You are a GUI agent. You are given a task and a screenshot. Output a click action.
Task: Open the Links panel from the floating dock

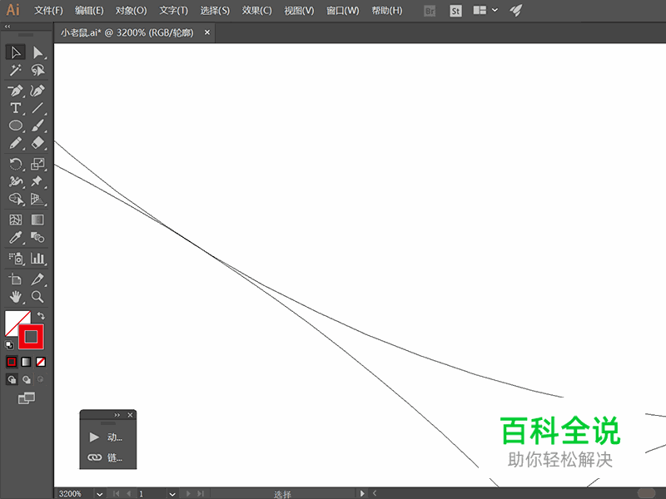(x=107, y=457)
